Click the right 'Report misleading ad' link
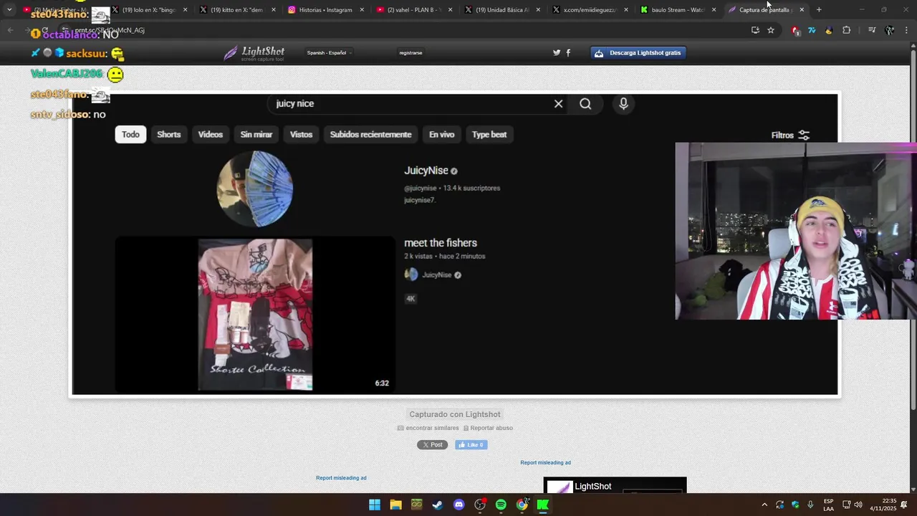 point(545,463)
